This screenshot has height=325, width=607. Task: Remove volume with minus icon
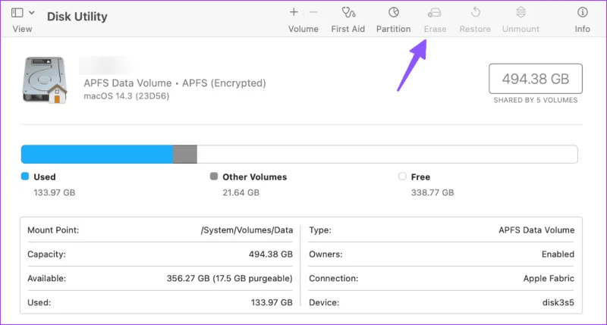[x=313, y=12]
